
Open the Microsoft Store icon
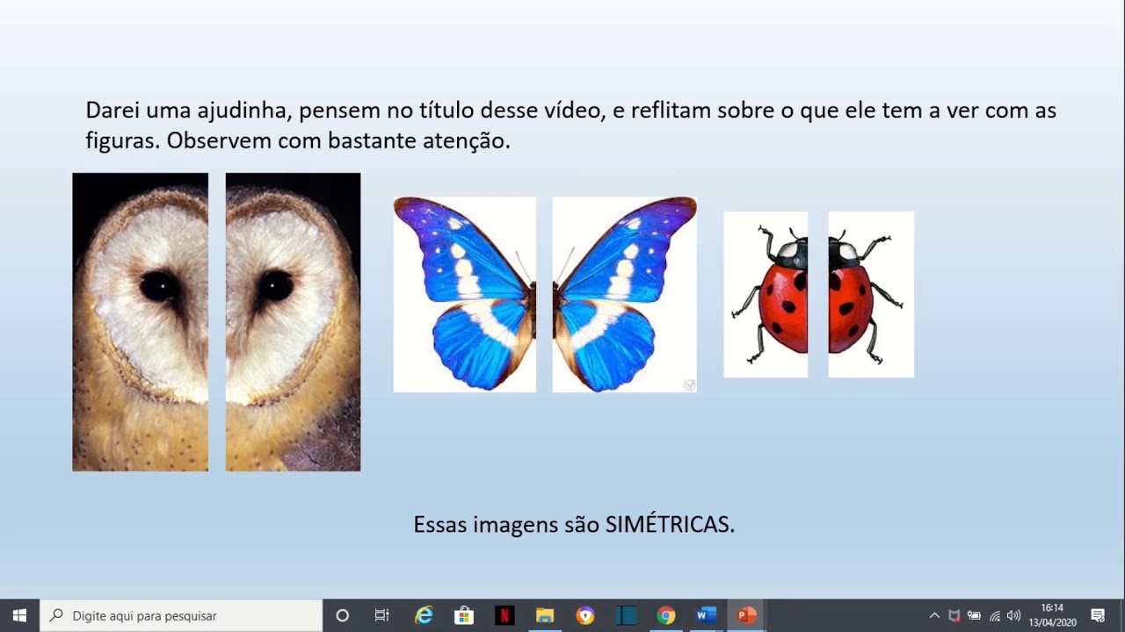tap(464, 615)
